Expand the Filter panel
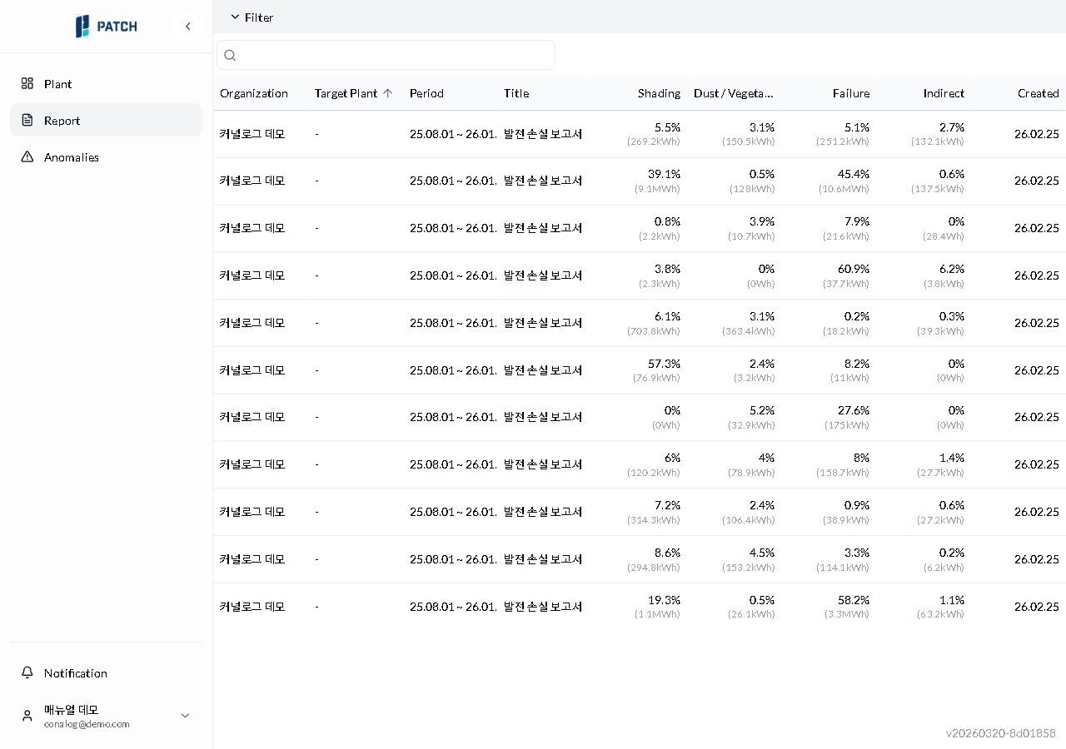1066x749 pixels. click(x=252, y=17)
